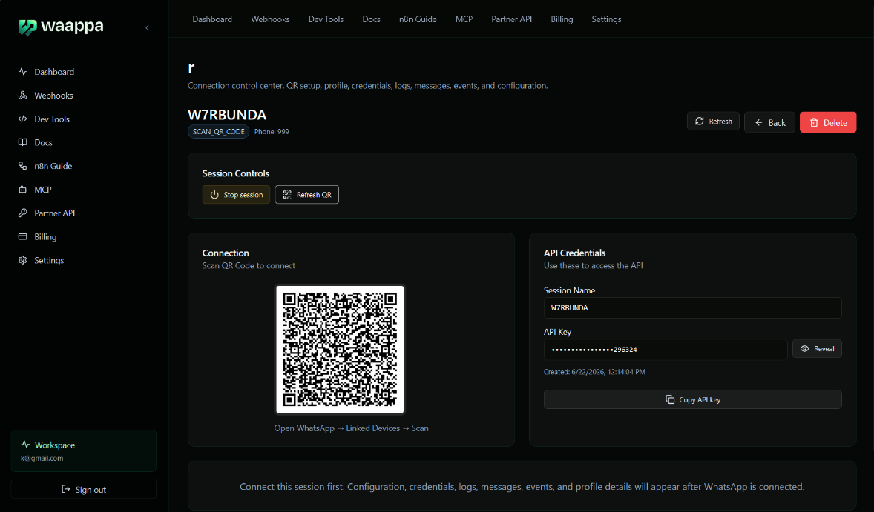
Task: Click the Settings gear icon in sidebar
Action: [x=23, y=260]
